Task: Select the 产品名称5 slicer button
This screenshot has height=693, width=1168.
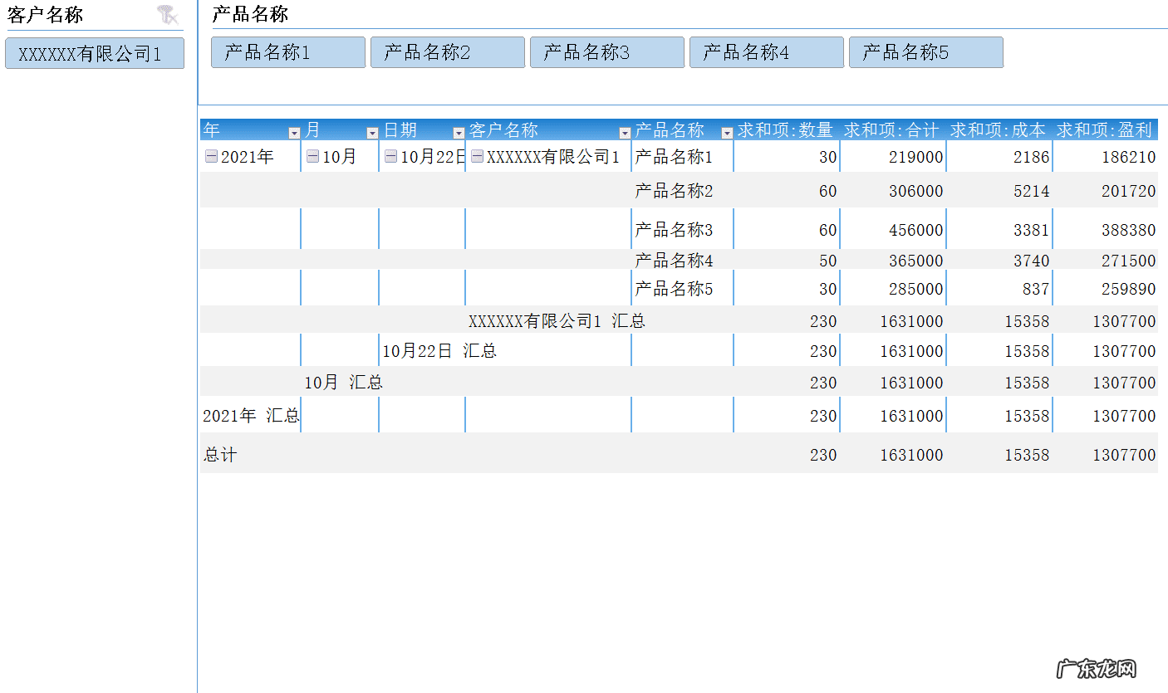Action: point(925,51)
